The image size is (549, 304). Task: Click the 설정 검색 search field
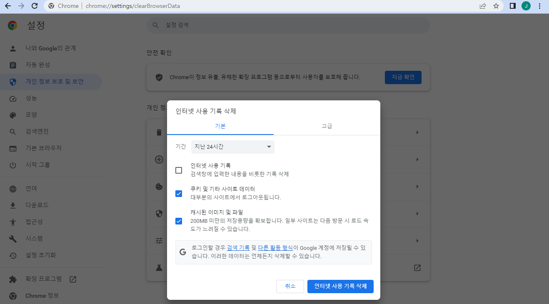[287, 25]
